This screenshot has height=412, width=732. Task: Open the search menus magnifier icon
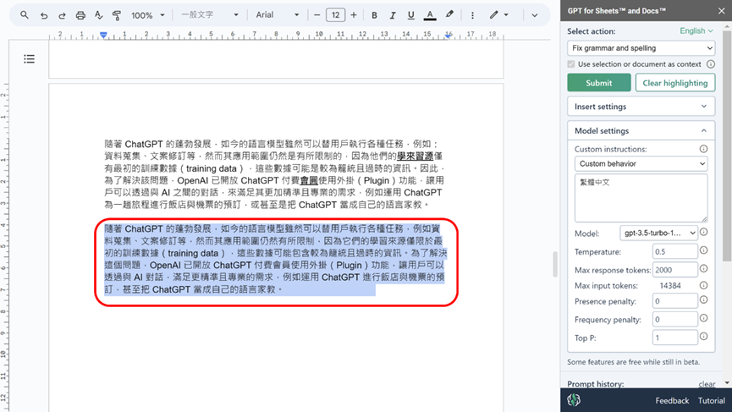[25, 15]
